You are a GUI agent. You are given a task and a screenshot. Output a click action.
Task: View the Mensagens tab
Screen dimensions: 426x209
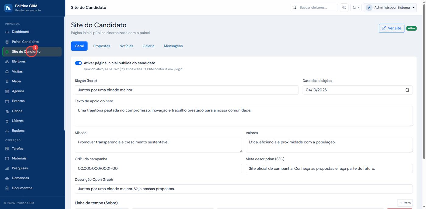tap(173, 46)
